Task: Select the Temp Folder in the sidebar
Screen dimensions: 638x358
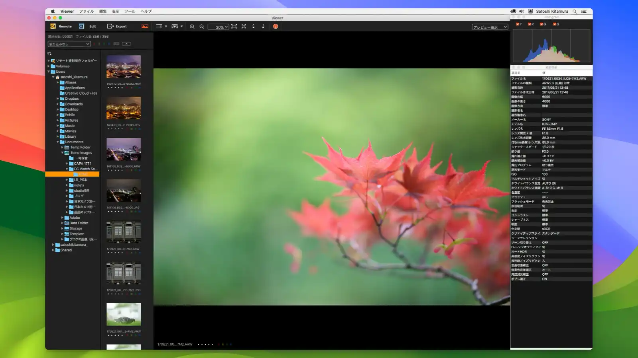Action: click(x=80, y=147)
